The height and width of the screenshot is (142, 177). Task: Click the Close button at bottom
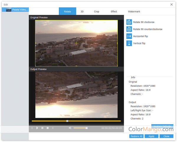point(166,136)
